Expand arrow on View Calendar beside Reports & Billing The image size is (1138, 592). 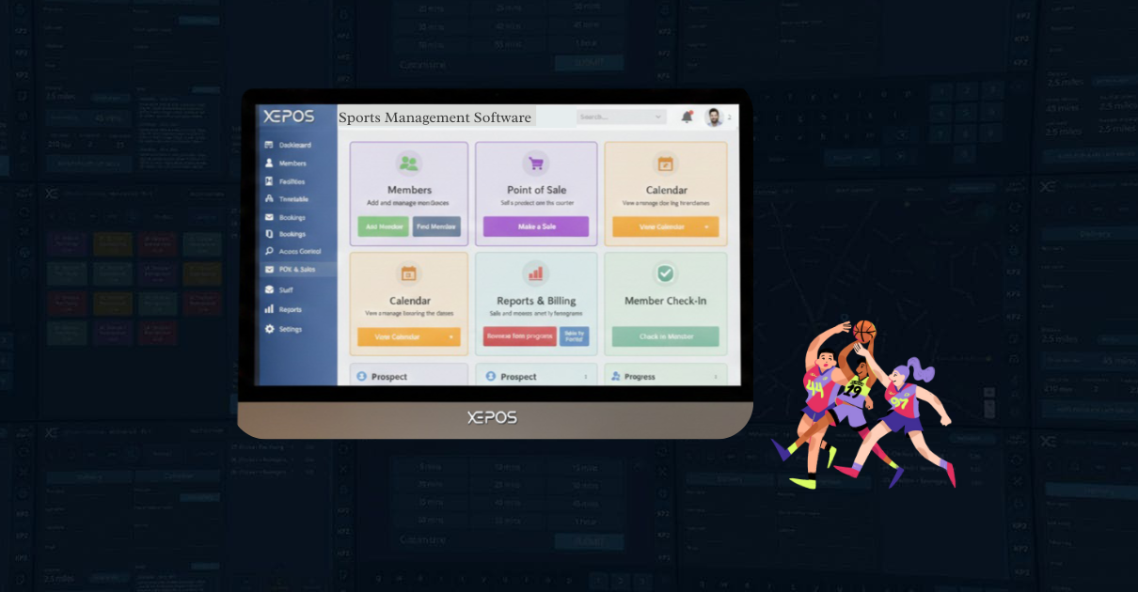(451, 336)
